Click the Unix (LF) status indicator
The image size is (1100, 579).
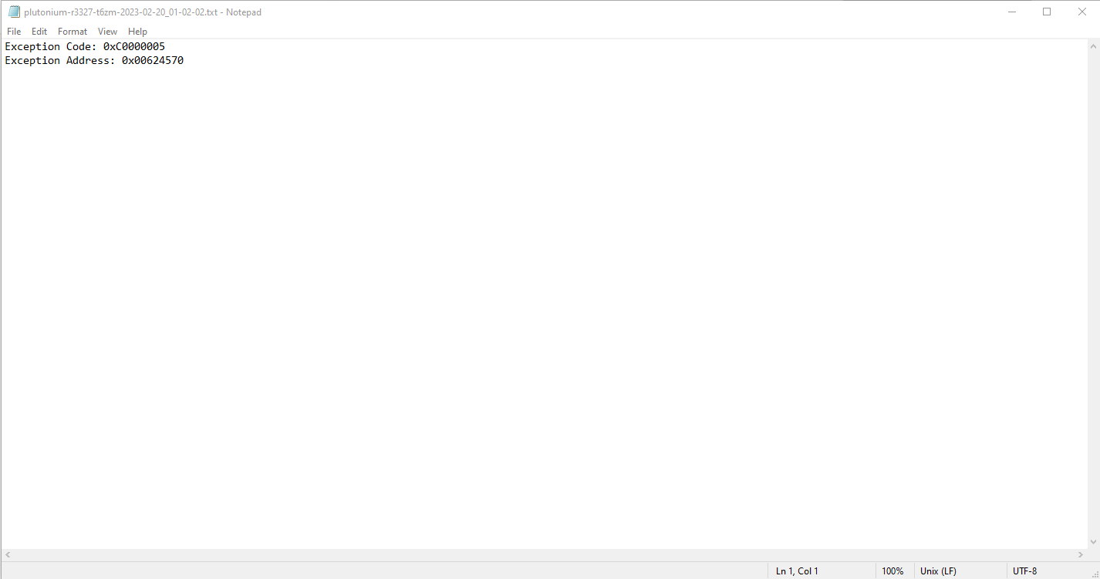938,571
